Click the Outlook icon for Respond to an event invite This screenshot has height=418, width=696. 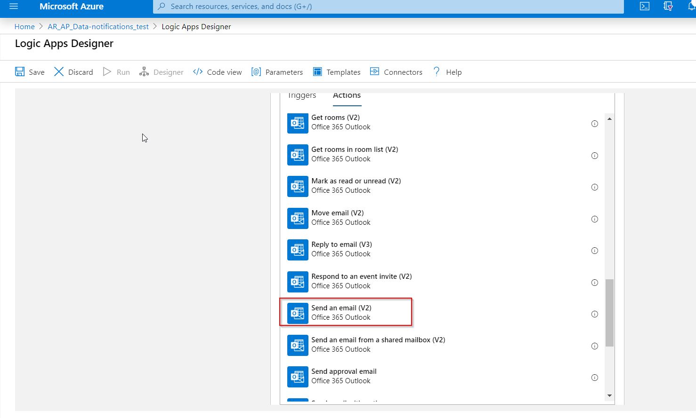298,282
